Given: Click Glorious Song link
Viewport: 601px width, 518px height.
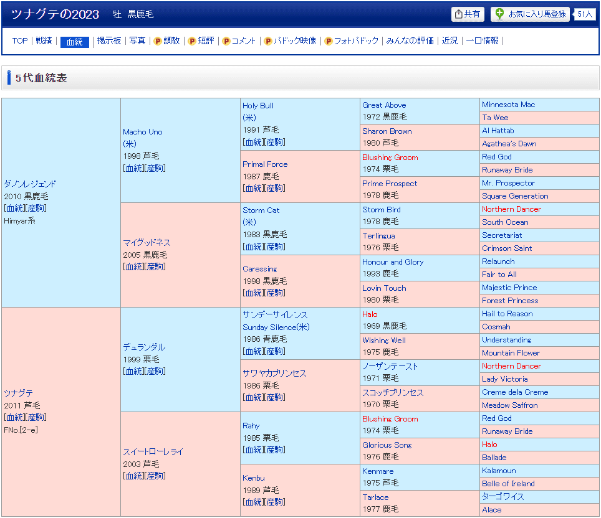Looking at the screenshot, I should point(387,445).
